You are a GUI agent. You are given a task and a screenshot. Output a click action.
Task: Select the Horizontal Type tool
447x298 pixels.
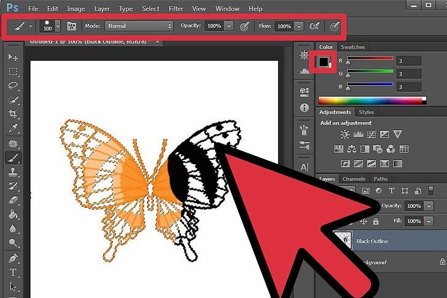[x=12, y=272]
